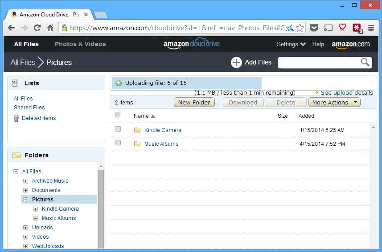The width and height of the screenshot is (382, 252).
Task: Select Pictures in the folder tree
Action: click(x=43, y=200)
